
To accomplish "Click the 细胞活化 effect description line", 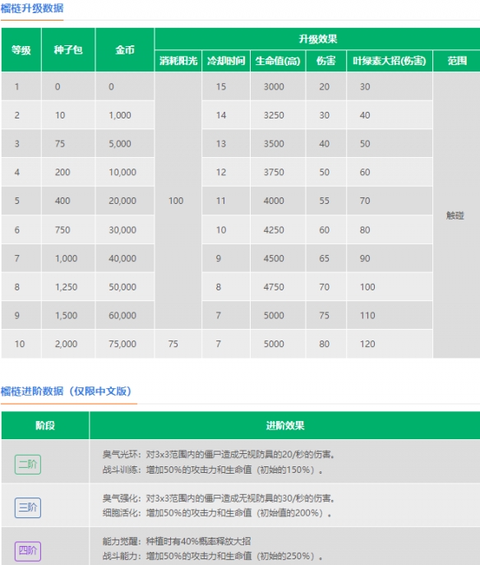I will 217,513.
